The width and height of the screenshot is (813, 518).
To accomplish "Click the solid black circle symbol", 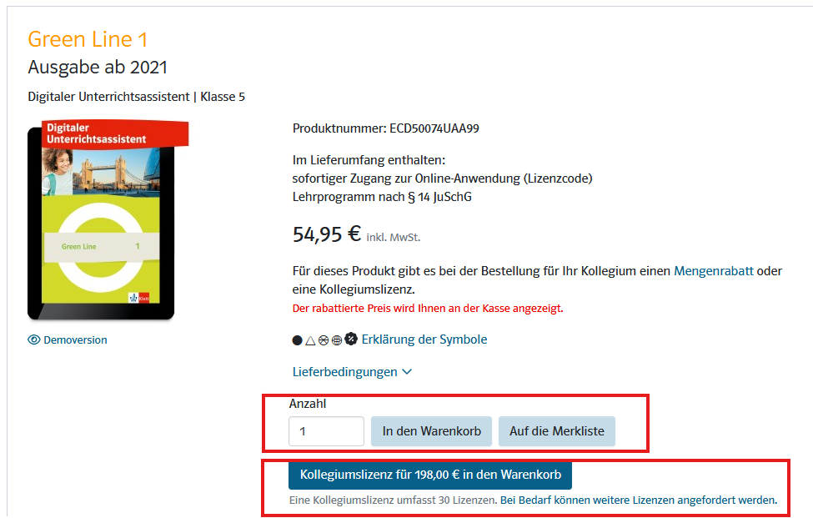I will pos(297,340).
